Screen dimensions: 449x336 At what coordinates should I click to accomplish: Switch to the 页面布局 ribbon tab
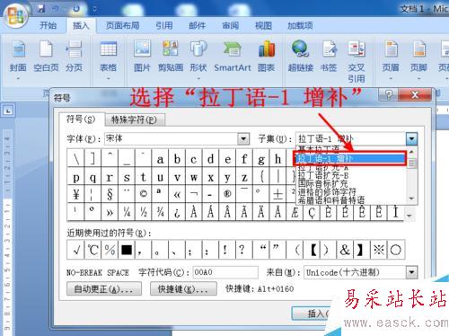[123, 25]
